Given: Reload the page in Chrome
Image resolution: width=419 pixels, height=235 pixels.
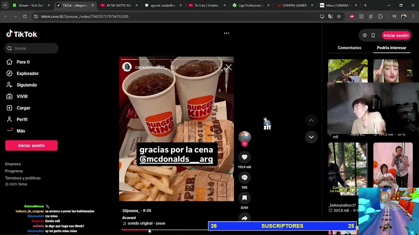Looking at the screenshot, I should [x=25, y=16].
